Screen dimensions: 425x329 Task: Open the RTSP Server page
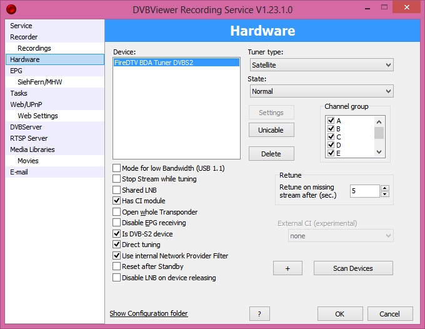point(55,138)
